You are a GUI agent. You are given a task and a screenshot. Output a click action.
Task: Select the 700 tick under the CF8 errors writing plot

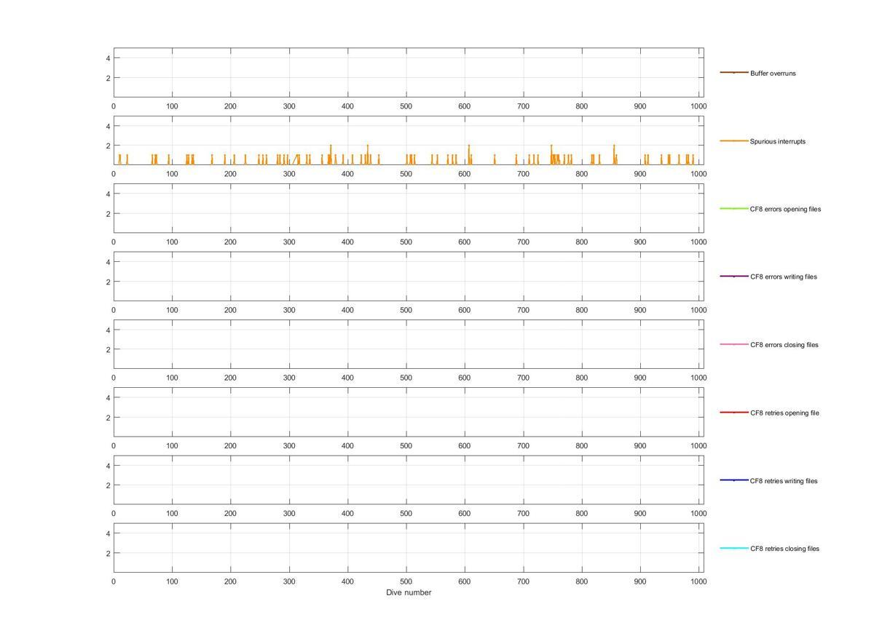(x=523, y=309)
